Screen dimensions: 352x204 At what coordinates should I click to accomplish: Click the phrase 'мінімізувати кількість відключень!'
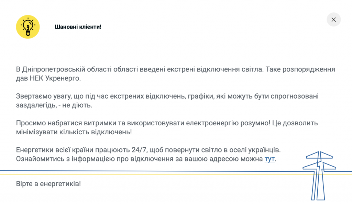click(74, 132)
